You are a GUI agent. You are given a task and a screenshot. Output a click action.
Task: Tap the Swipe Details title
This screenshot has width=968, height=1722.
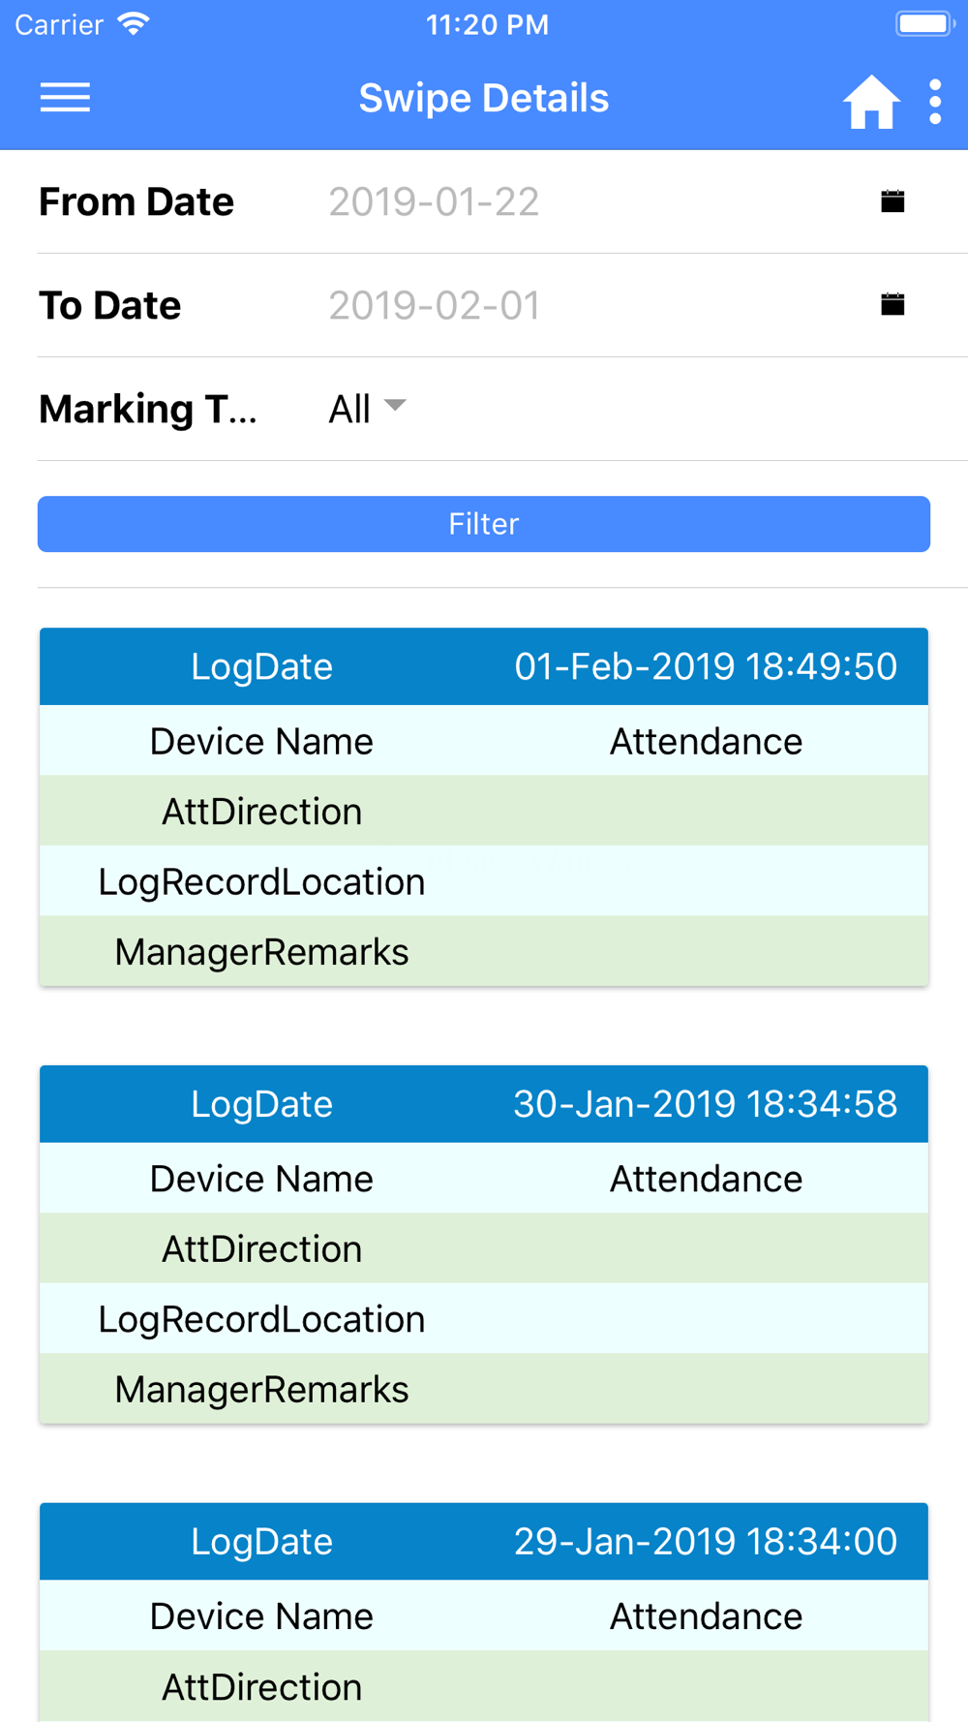click(484, 99)
